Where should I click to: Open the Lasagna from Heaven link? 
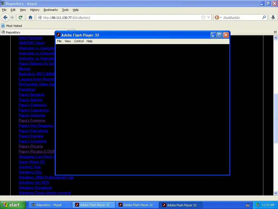[37, 79]
